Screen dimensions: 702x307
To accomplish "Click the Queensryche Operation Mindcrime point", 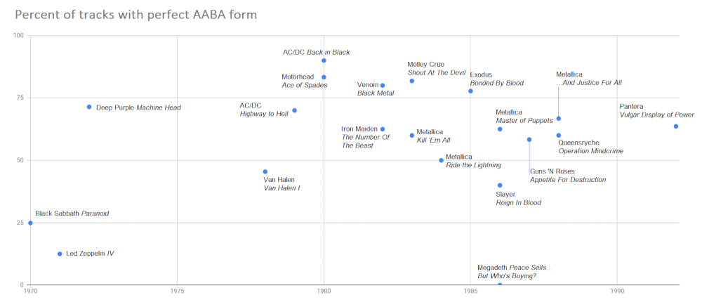I will [x=559, y=136].
